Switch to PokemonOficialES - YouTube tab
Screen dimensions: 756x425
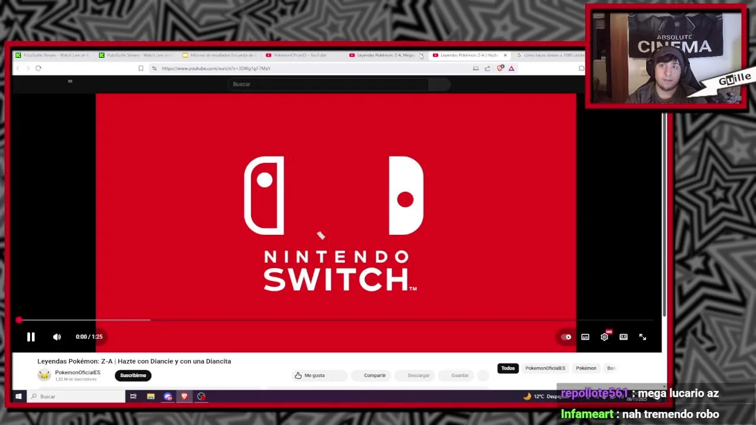point(303,55)
